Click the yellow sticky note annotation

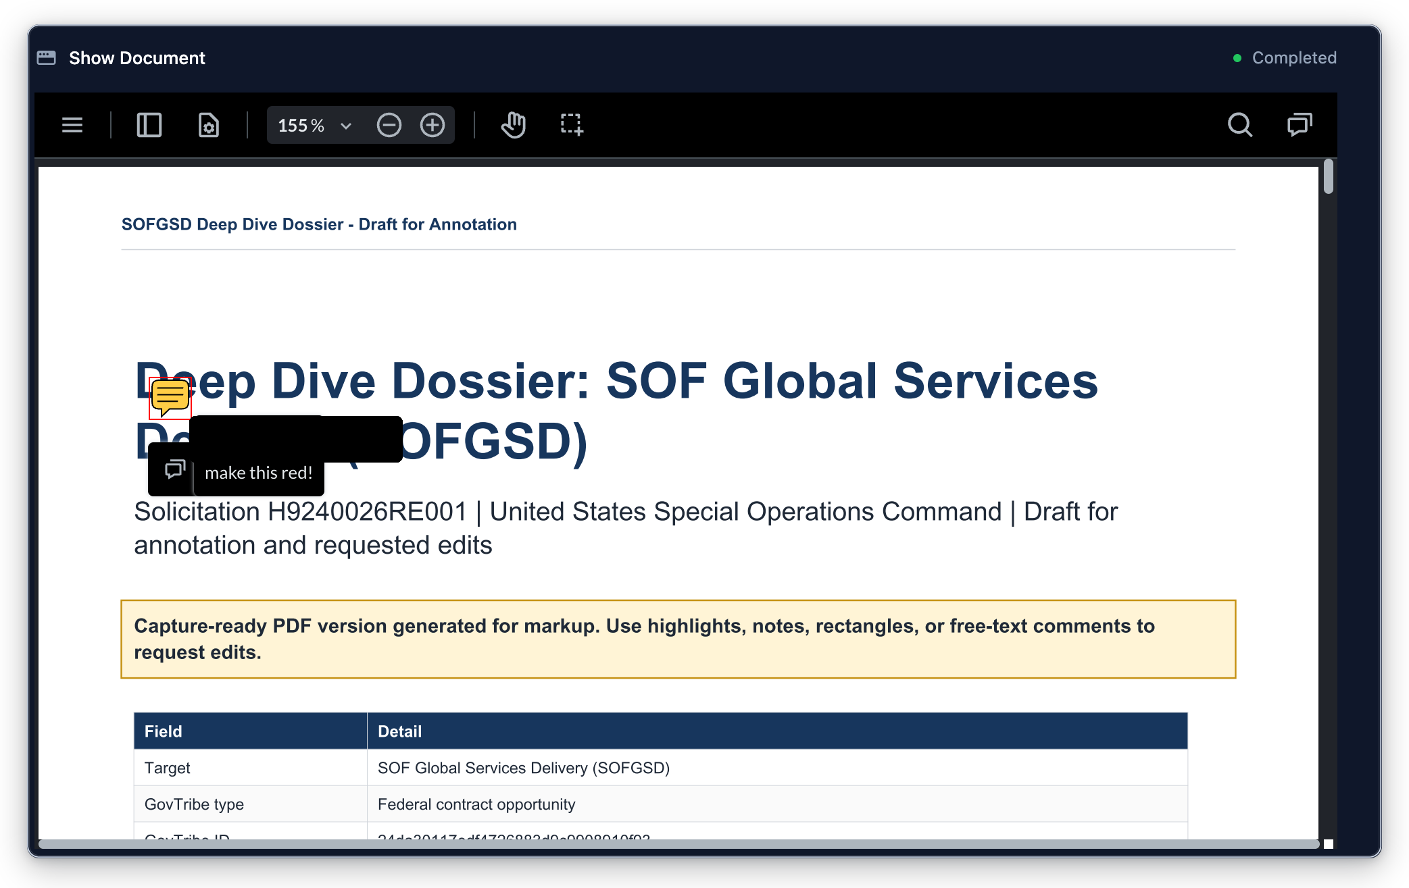pos(170,398)
